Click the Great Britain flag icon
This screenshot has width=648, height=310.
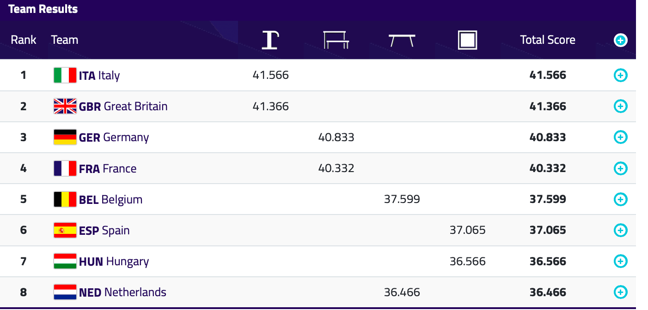coord(65,106)
